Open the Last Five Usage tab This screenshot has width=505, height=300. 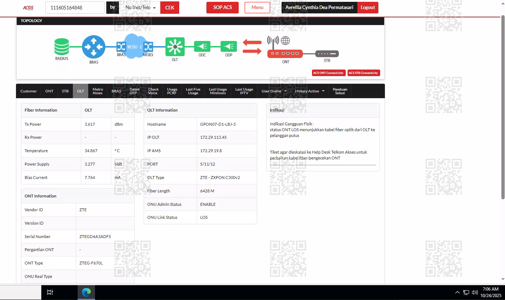point(193,91)
